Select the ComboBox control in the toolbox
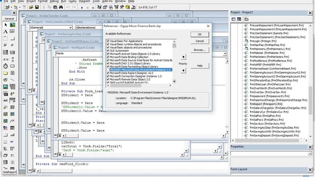Viewport: 315px width, 177px height. (x=5, y=53)
